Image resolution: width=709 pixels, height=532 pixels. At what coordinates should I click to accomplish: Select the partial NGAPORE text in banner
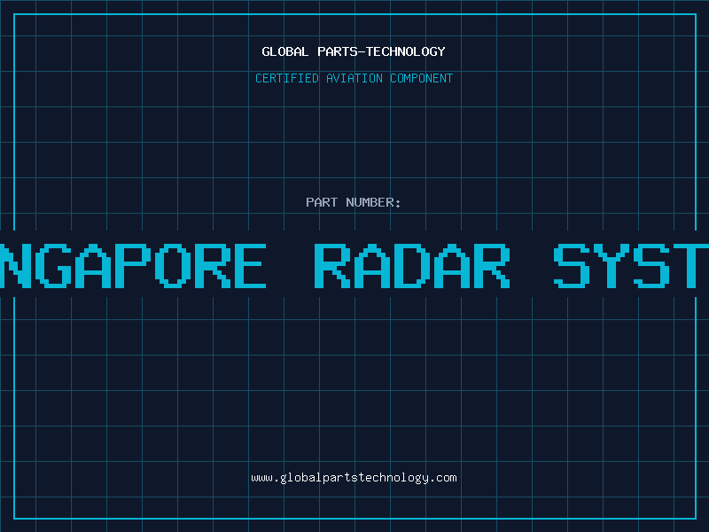point(133,265)
